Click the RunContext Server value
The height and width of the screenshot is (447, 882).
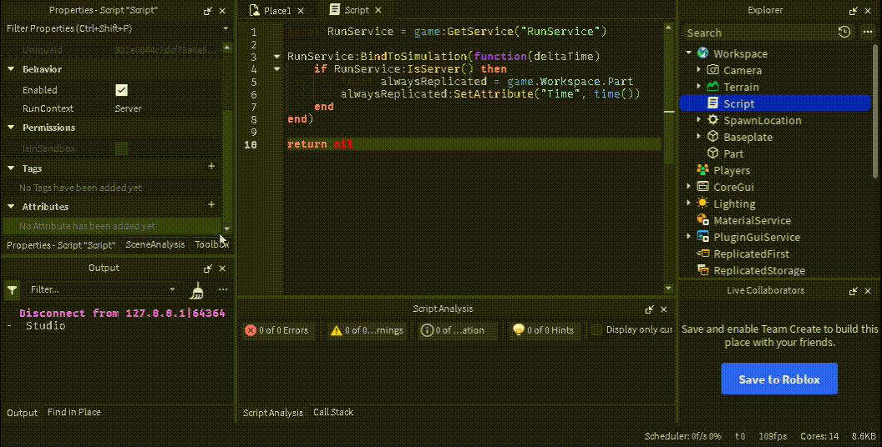(x=129, y=108)
